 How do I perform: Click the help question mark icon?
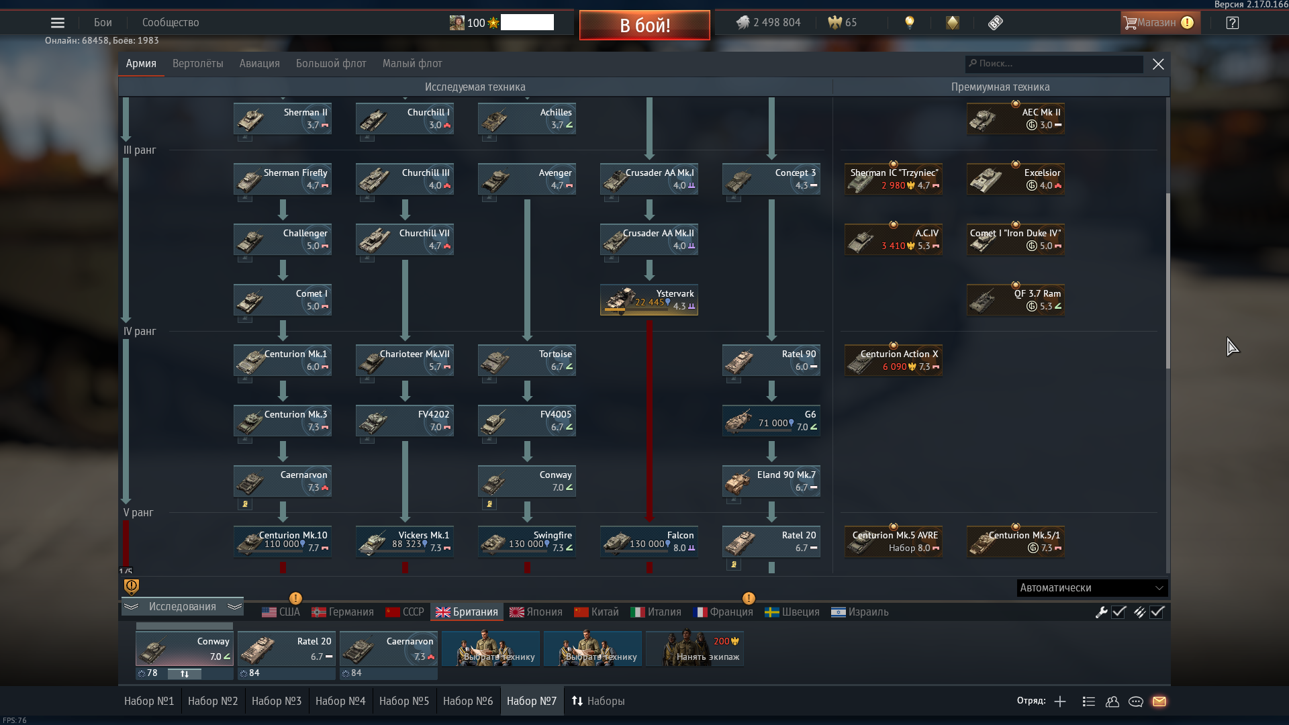pos(1233,23)
